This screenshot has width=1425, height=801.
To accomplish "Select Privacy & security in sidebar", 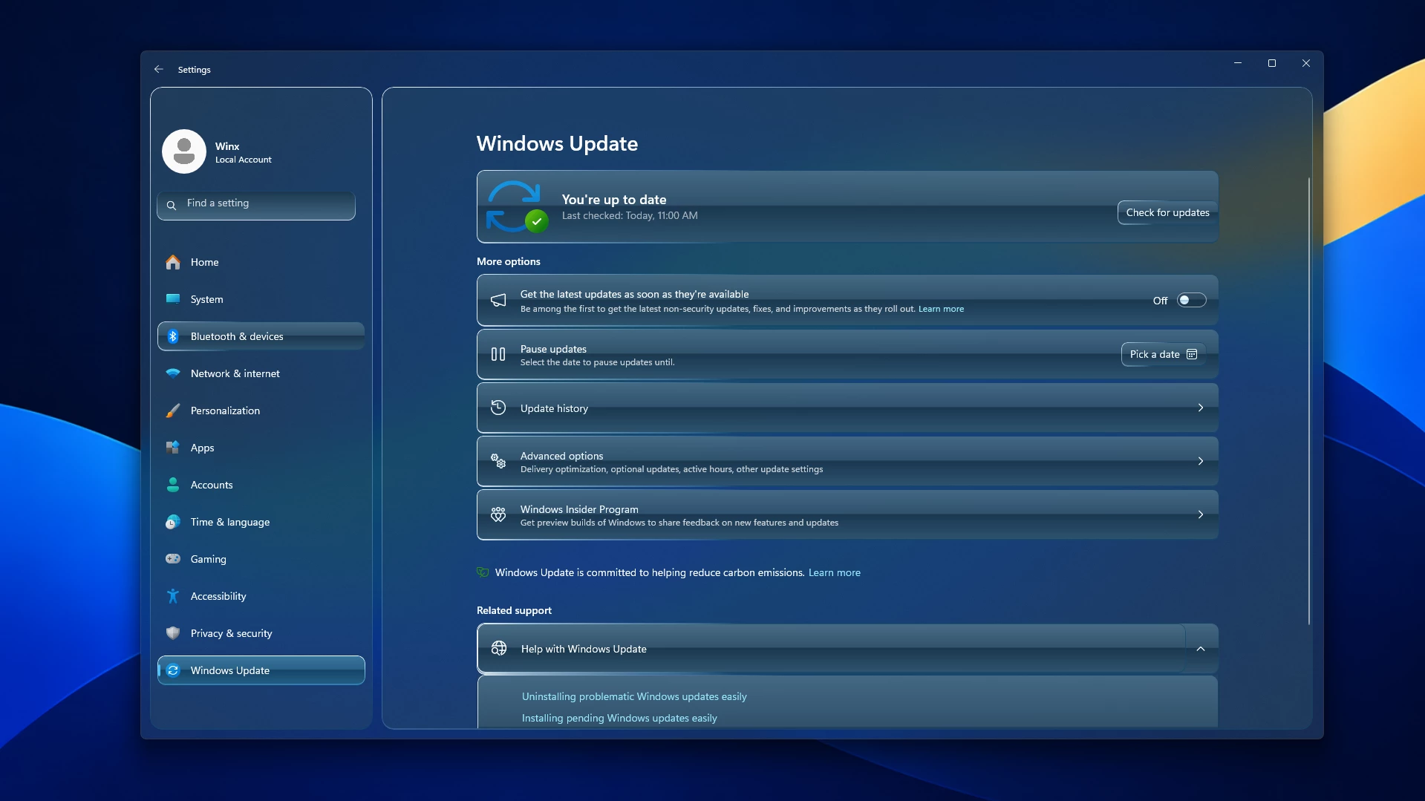I will tap(261, 633).
